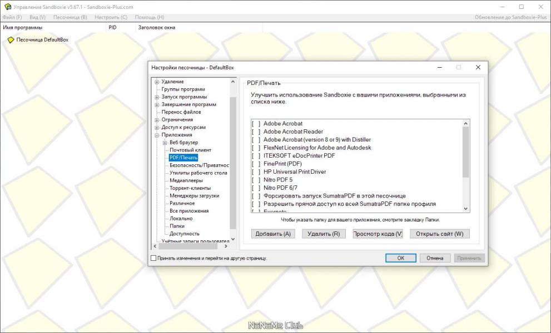Open the Помощь (H) menu
The width and height of the screenshot is (551, 333).
pos(150,17)
